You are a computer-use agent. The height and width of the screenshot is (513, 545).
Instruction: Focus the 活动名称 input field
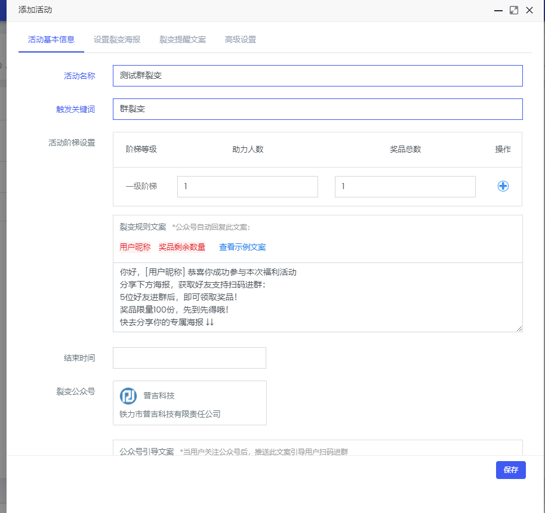pos(318,76)
